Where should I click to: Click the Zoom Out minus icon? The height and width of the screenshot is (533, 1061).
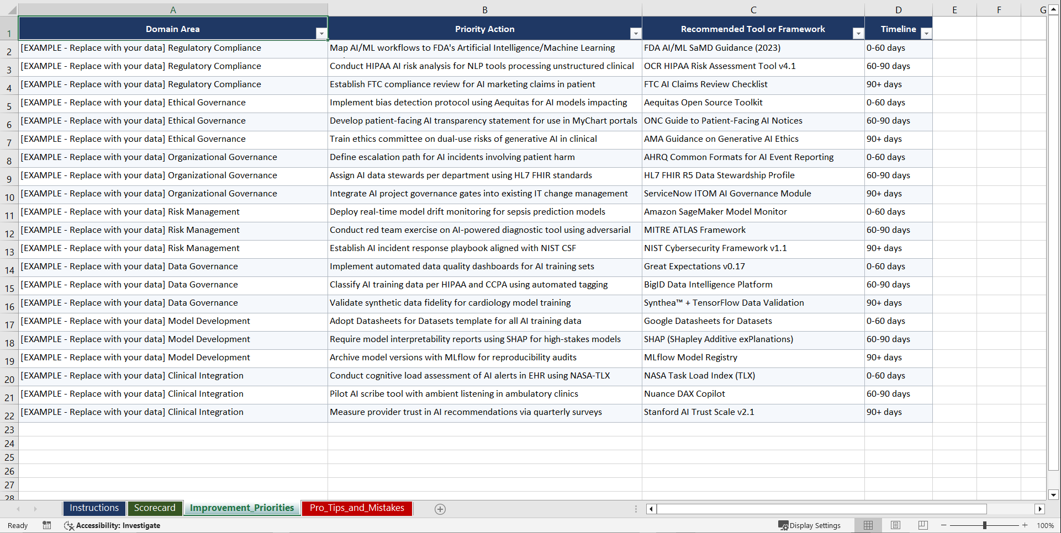(x=944, y=525)
